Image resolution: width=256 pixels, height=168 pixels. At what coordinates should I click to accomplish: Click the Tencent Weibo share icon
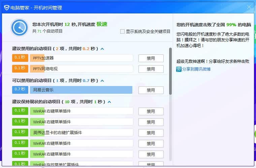point(179,69)
